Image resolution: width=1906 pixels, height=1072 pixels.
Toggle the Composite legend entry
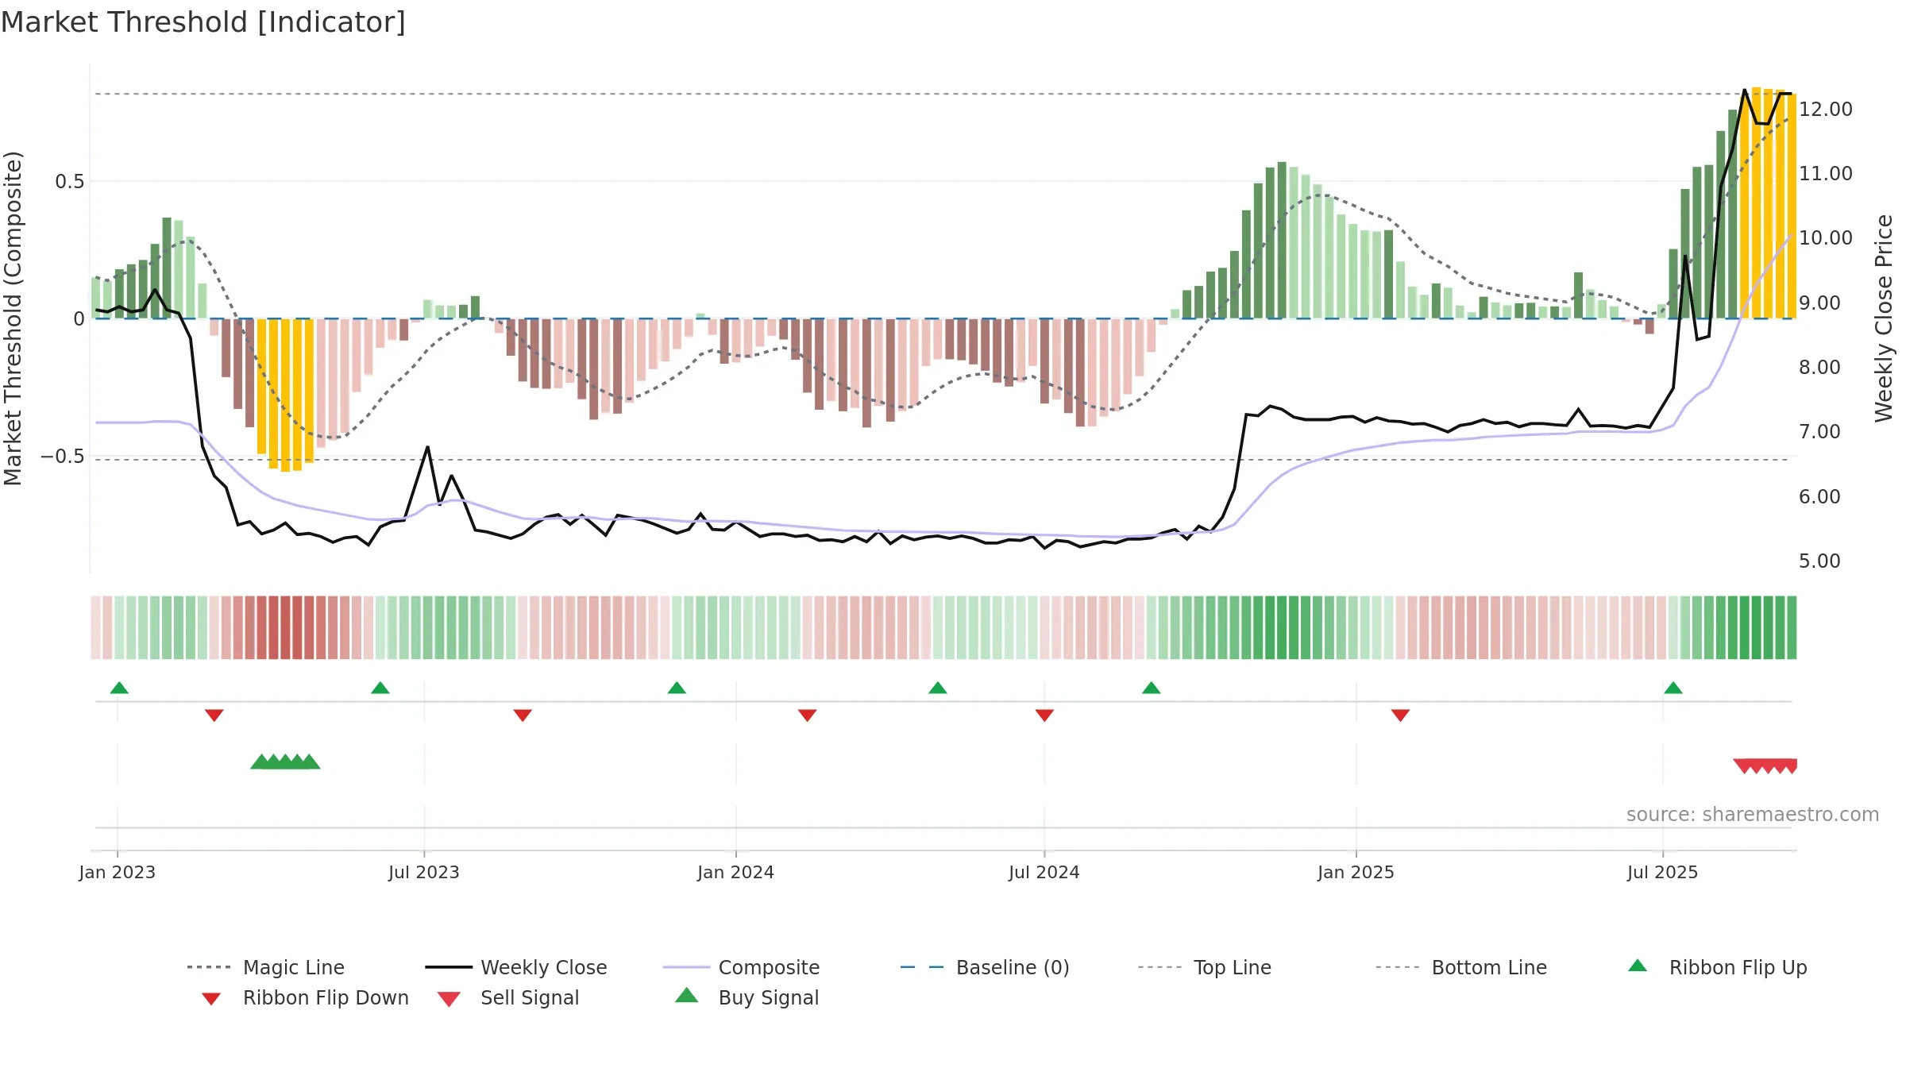[741, 967]
